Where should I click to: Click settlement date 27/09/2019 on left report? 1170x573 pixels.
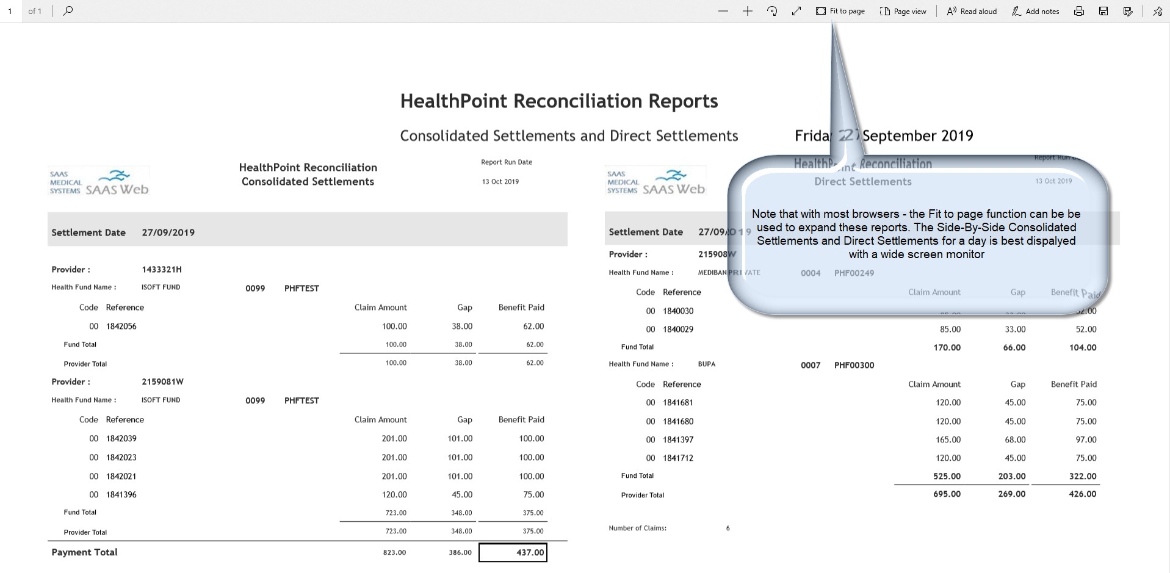tap(168, 232)
